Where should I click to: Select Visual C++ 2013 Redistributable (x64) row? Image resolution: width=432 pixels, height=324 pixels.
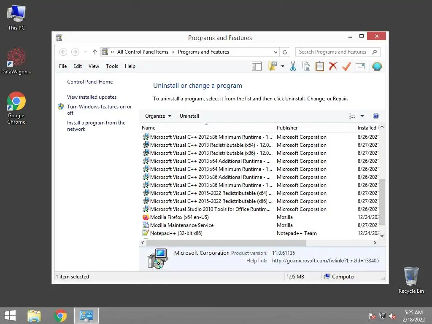[x=260, y=145]
